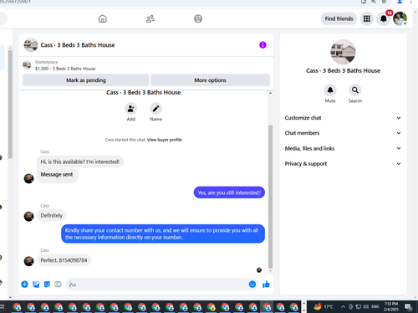The height and width of the screenshot is (313, 418).
Task: Click Cass avatar beside Definitely message
Action: coord(28,216)
